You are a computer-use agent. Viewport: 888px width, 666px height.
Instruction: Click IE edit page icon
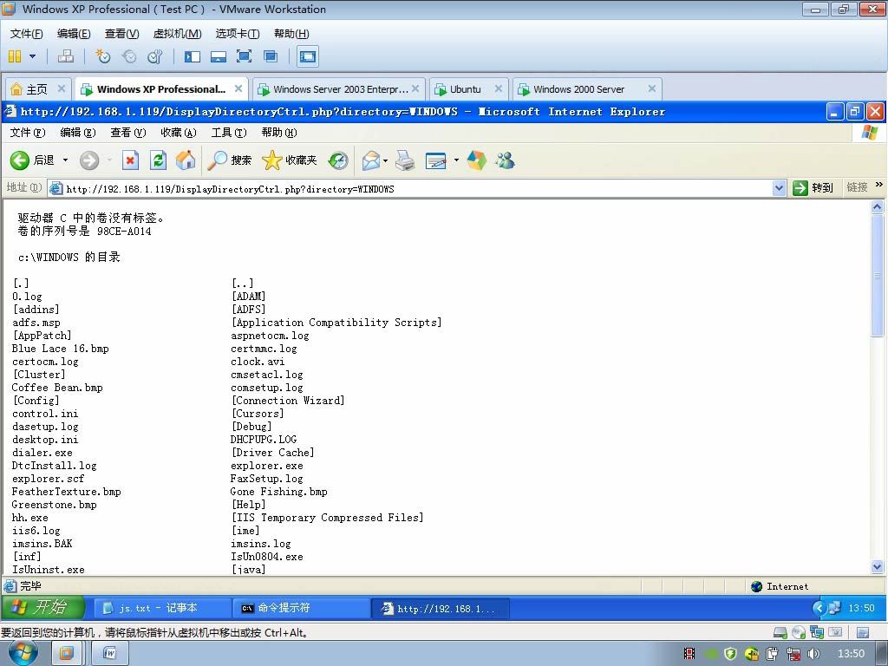pos(435,160)
